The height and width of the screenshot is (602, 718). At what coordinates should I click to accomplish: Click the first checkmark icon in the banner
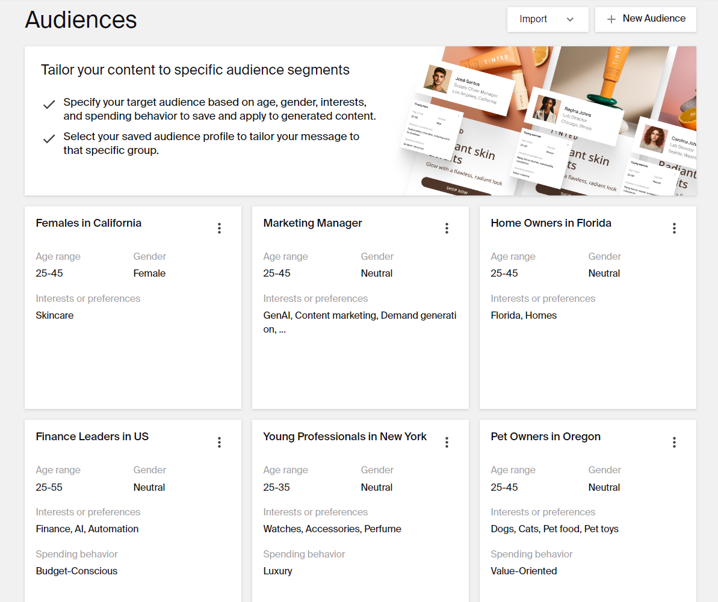(49, 103)
